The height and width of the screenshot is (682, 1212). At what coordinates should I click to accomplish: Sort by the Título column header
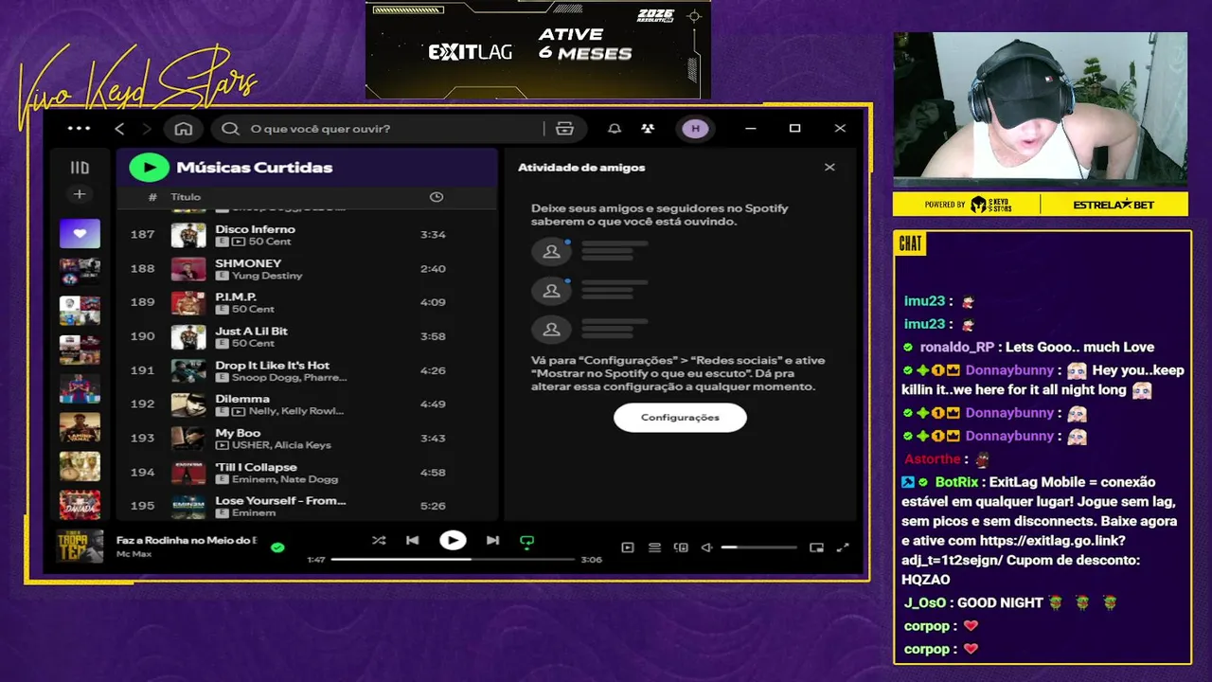[x=186, y=197]
